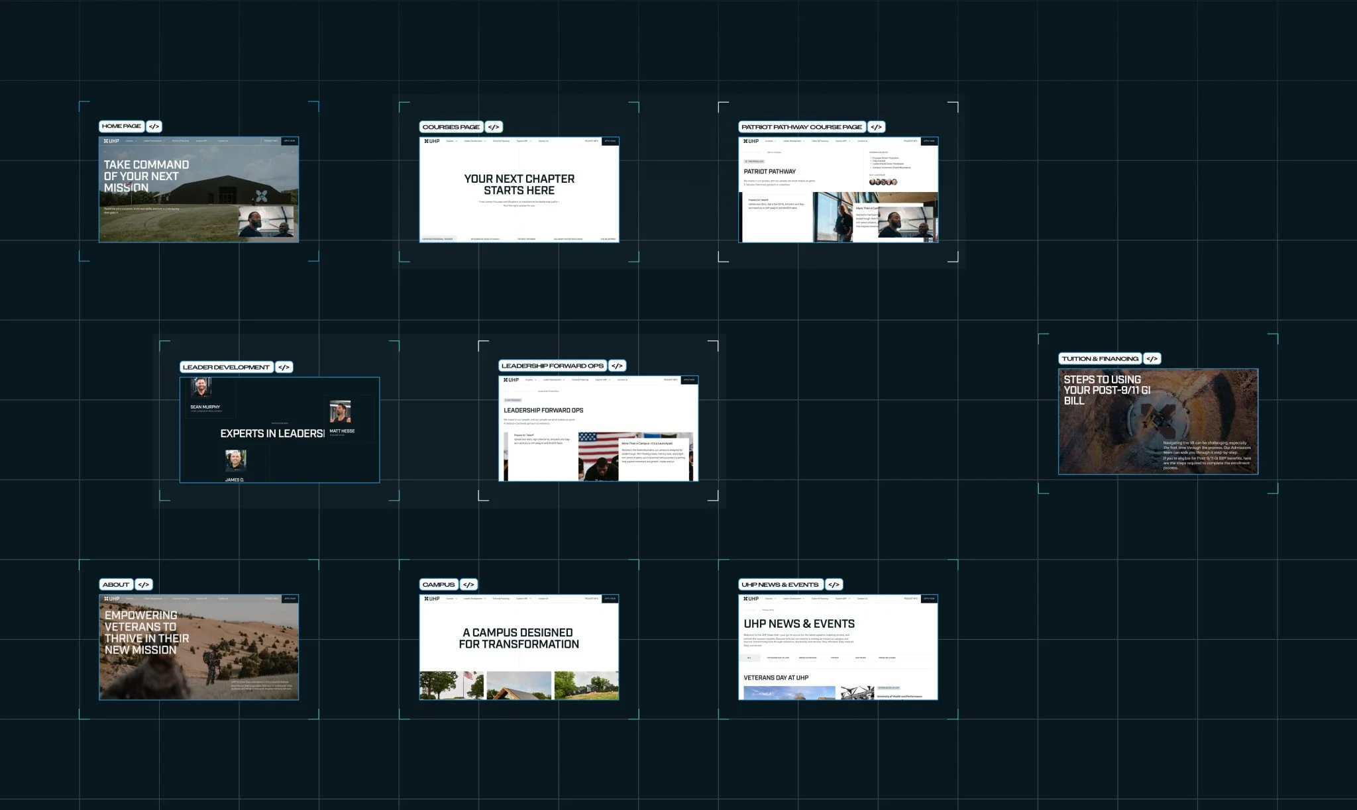
Task: Open the Post-9/11 GI Bill page preview
Action: tap(1158, 422)
